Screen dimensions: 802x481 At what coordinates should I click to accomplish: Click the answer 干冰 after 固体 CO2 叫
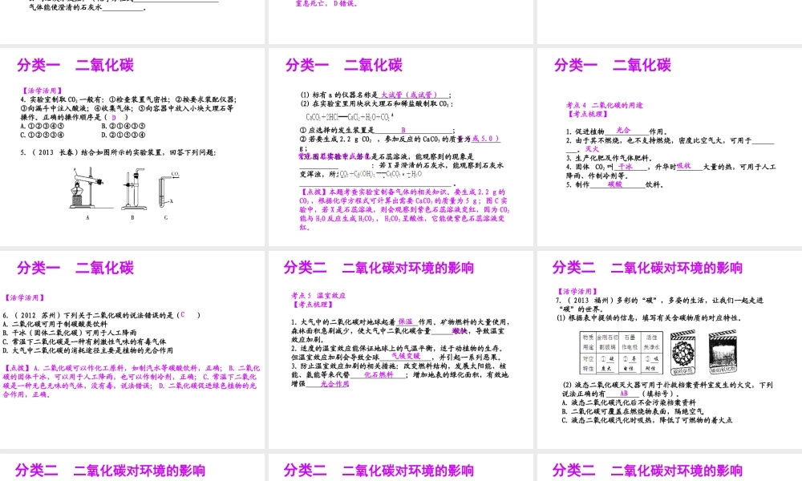(x=625, y=167)
